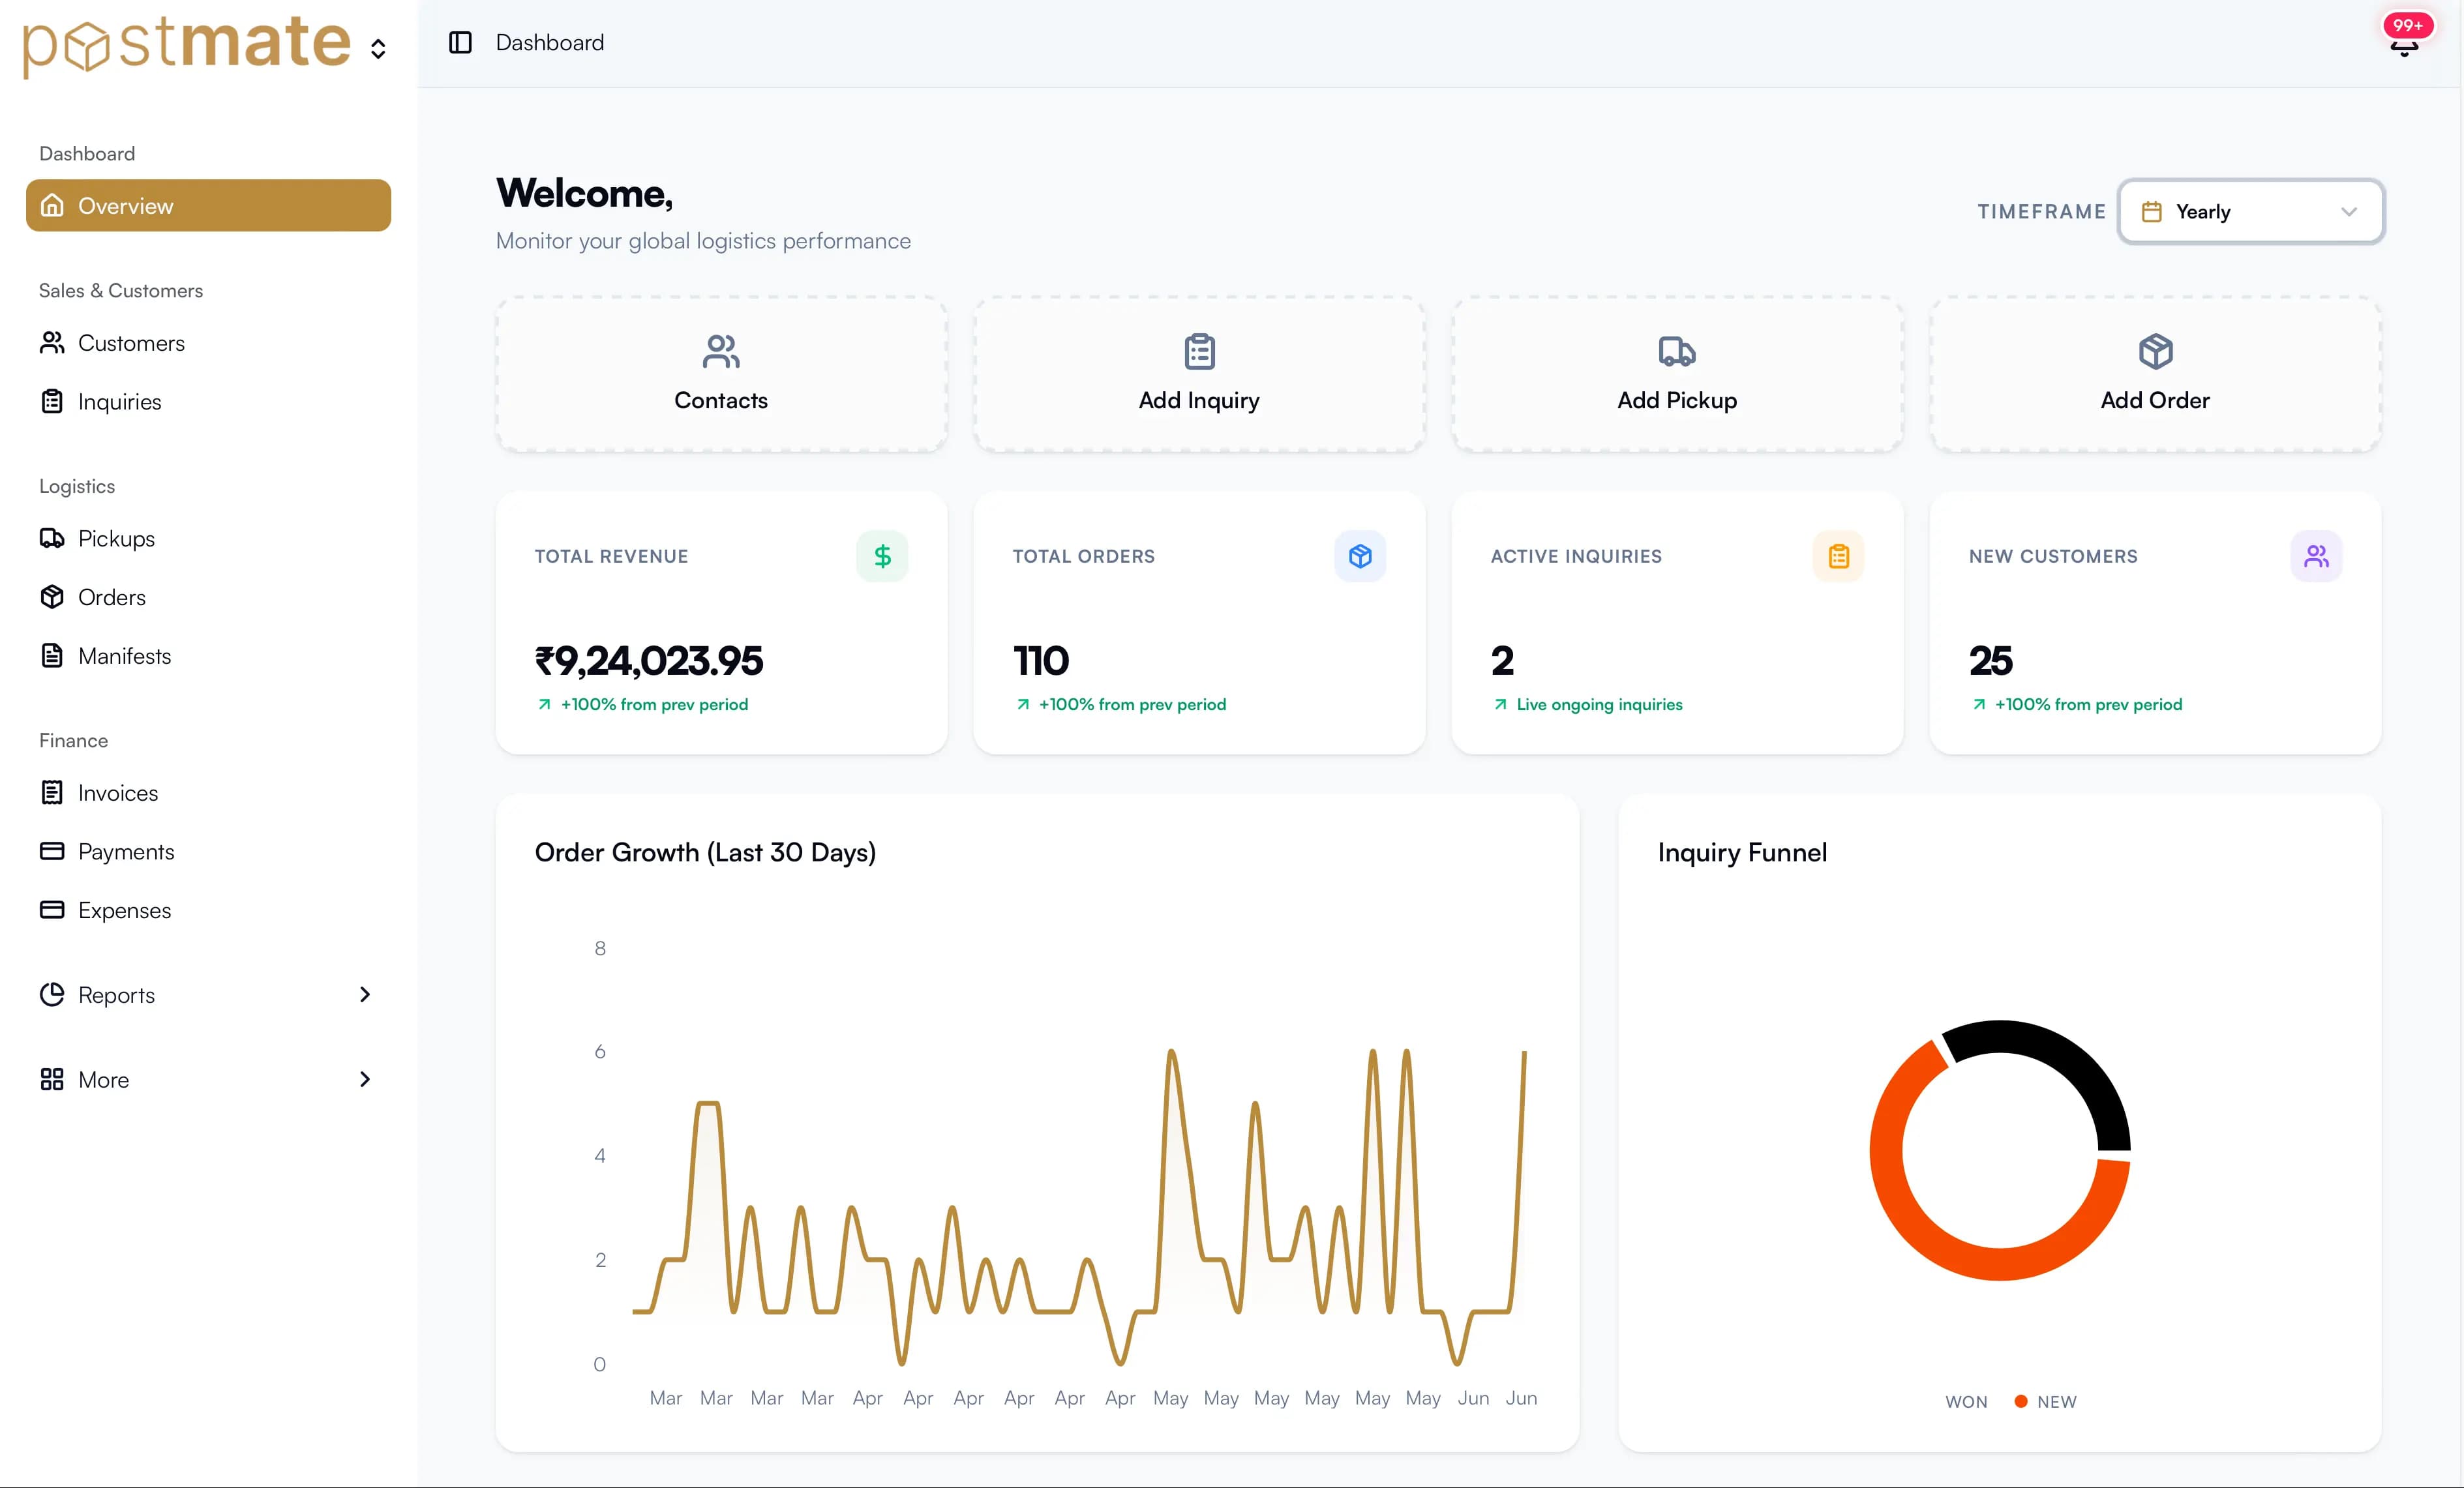Image resolution: width=2464 pixels, height=1488 pixels.
Task: Click the Add Order box icon
Action: tap(2155, 351)
